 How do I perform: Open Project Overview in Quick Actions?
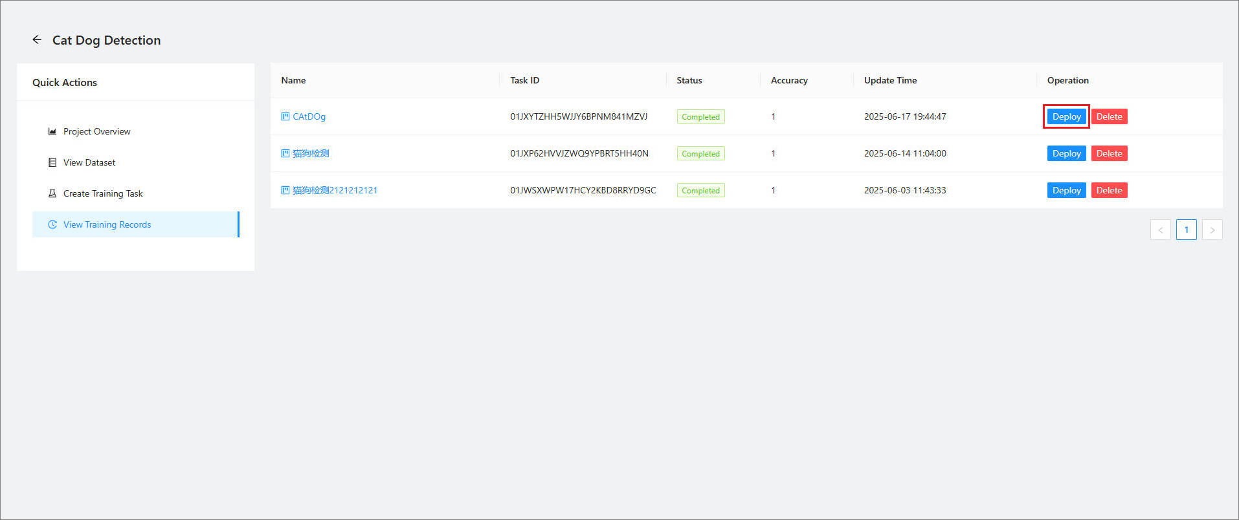136,131
